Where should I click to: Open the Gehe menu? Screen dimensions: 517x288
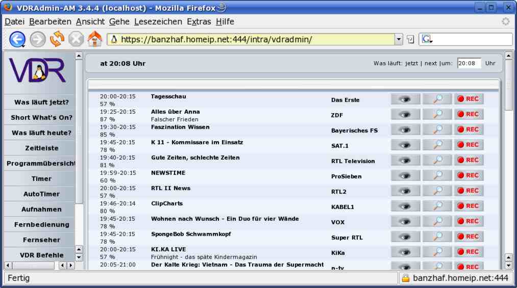119,22
